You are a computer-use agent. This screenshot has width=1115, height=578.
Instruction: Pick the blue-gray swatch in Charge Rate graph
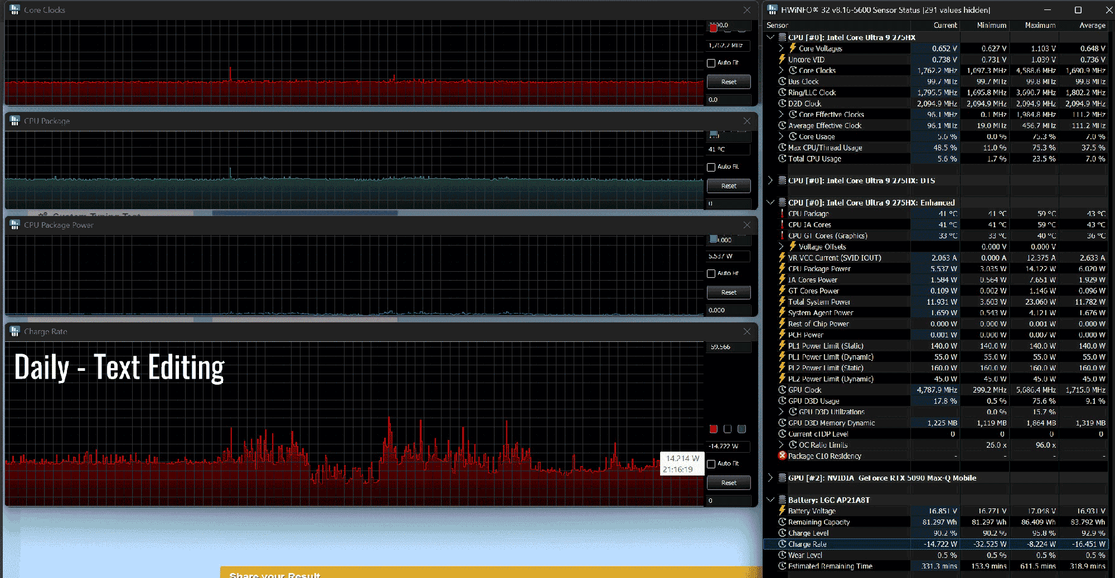(741, 429)
